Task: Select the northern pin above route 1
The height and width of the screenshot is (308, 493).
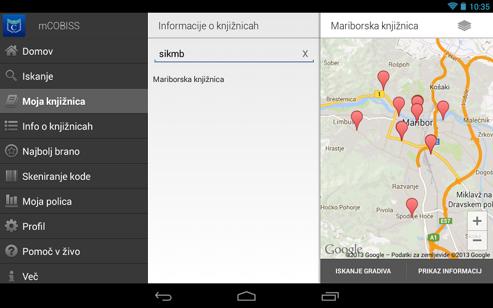Action: pos(383,80)
